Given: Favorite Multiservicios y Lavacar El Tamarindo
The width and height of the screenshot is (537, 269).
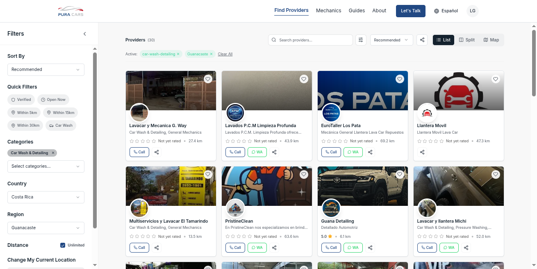Looking at the screenshot, I should pos(208,174).
